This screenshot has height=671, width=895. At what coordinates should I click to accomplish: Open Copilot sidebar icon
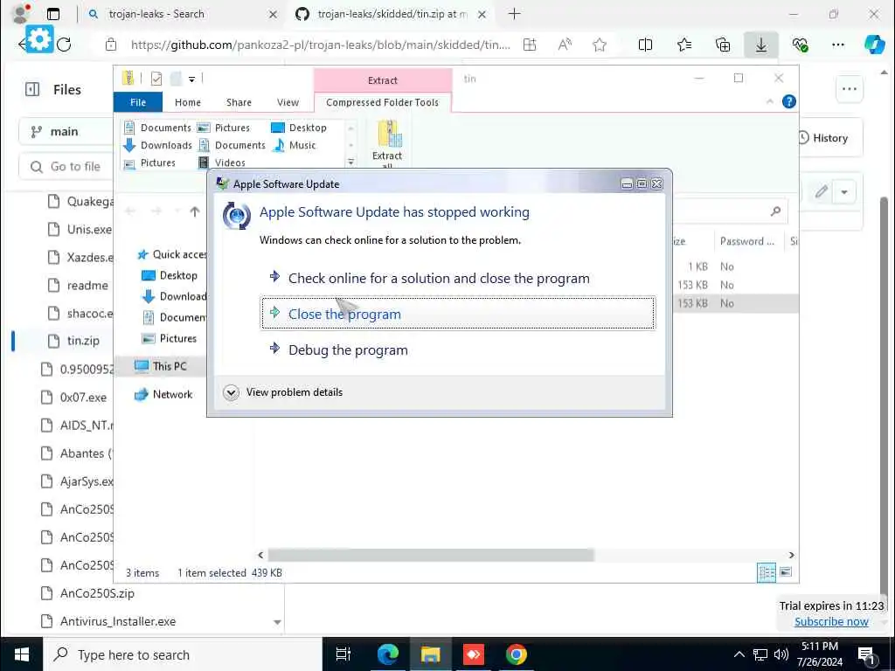(x=874, y=45)
